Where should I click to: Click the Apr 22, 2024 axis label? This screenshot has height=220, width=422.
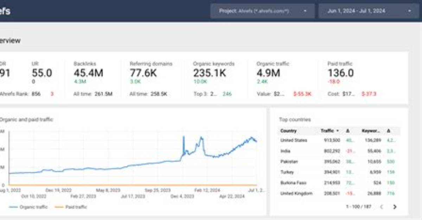[x=232, y=196]
